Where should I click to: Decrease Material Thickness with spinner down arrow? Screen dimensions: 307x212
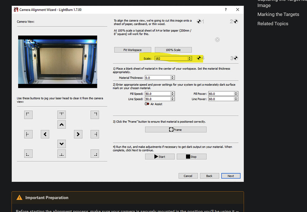[x=172, y=79]
